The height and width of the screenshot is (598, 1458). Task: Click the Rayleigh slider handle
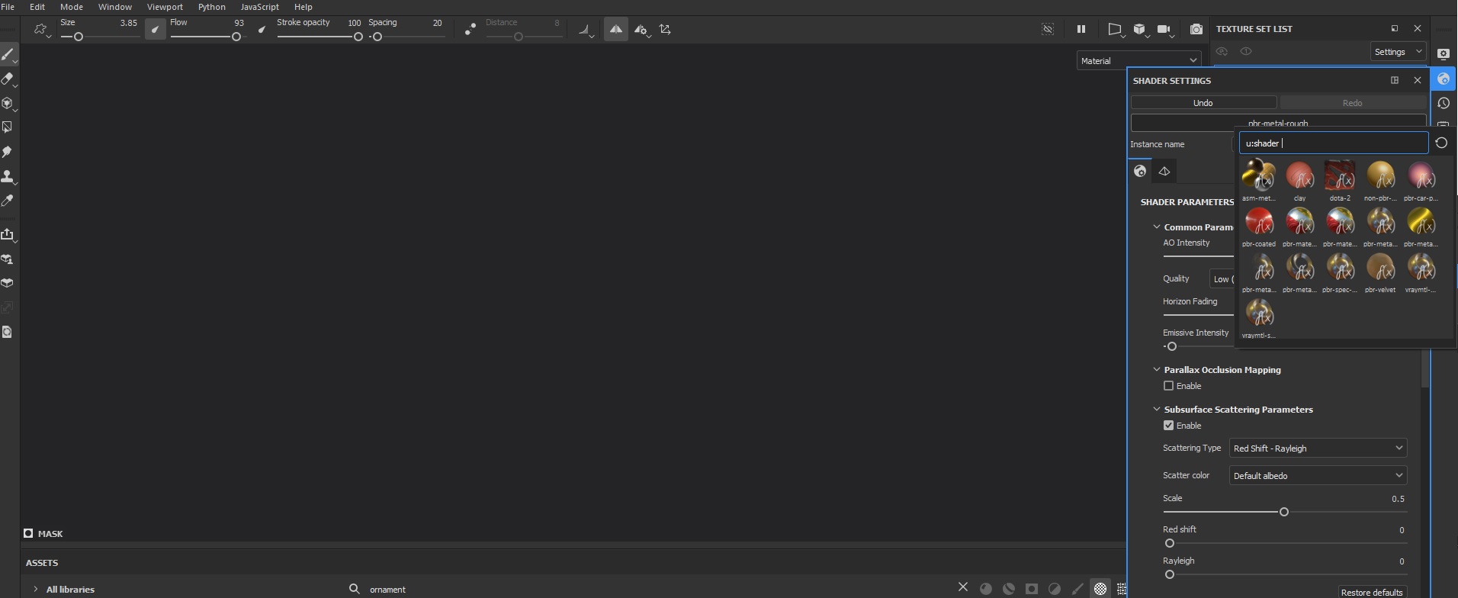coord(1170,574)
